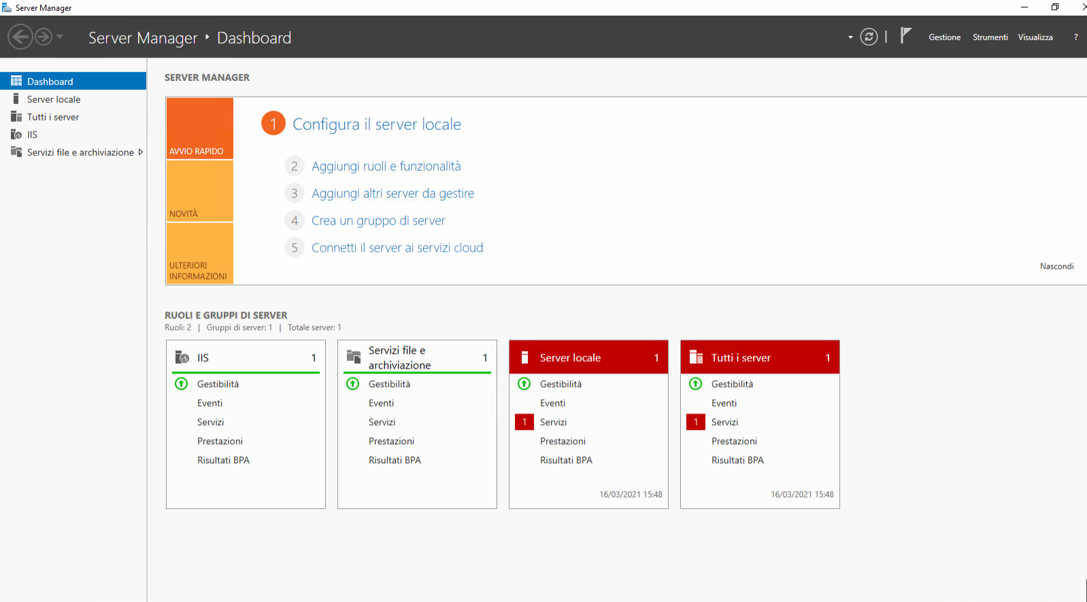Click the Dashboard sidebar icon
This screenshot has width=1087, height=602.
pyautogui.click(x=16, y=81)
